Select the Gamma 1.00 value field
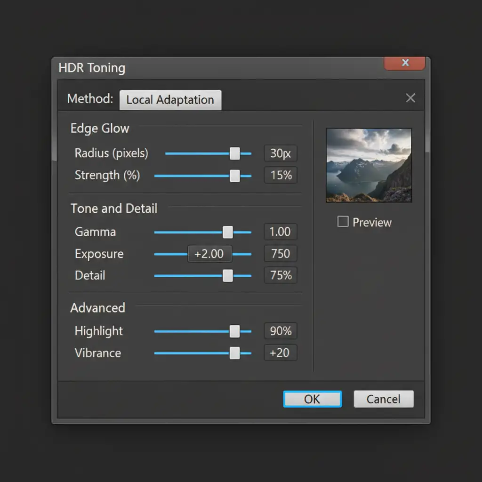 tap(281, 232)
